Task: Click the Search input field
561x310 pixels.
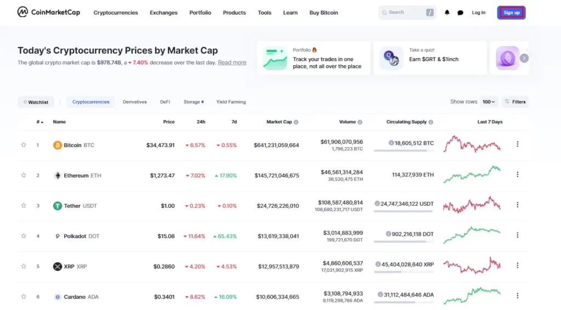Action: click(x=404, y=12)
